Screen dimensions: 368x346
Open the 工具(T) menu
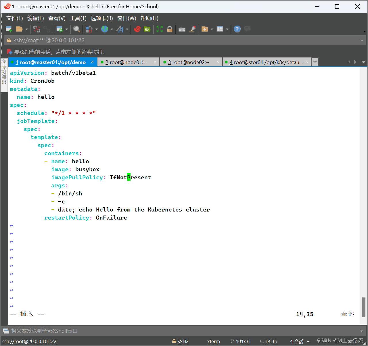[x=78, y=18]
